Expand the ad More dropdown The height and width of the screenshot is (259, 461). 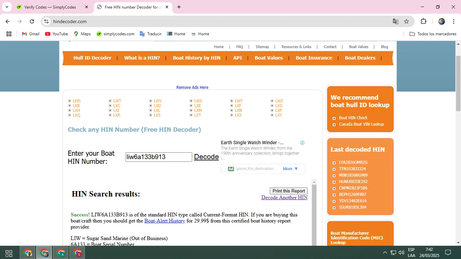pyautogui.click(x=290, y=169)
